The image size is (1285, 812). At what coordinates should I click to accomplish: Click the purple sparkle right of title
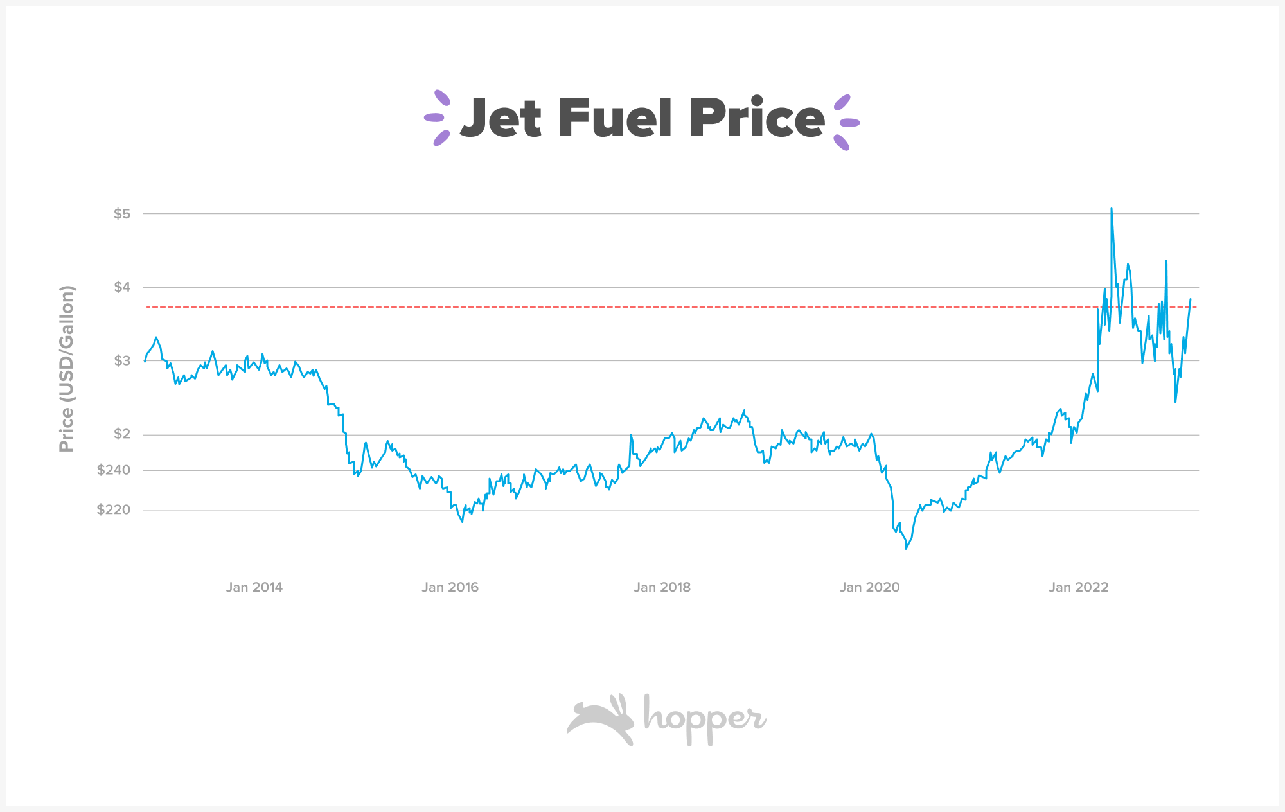point(846,122)
